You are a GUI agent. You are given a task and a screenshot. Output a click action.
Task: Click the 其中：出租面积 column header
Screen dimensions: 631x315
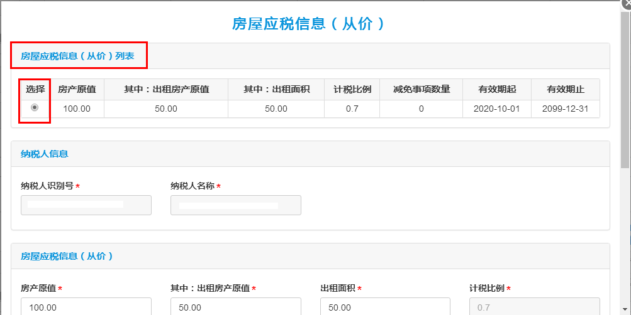(276, 90)
